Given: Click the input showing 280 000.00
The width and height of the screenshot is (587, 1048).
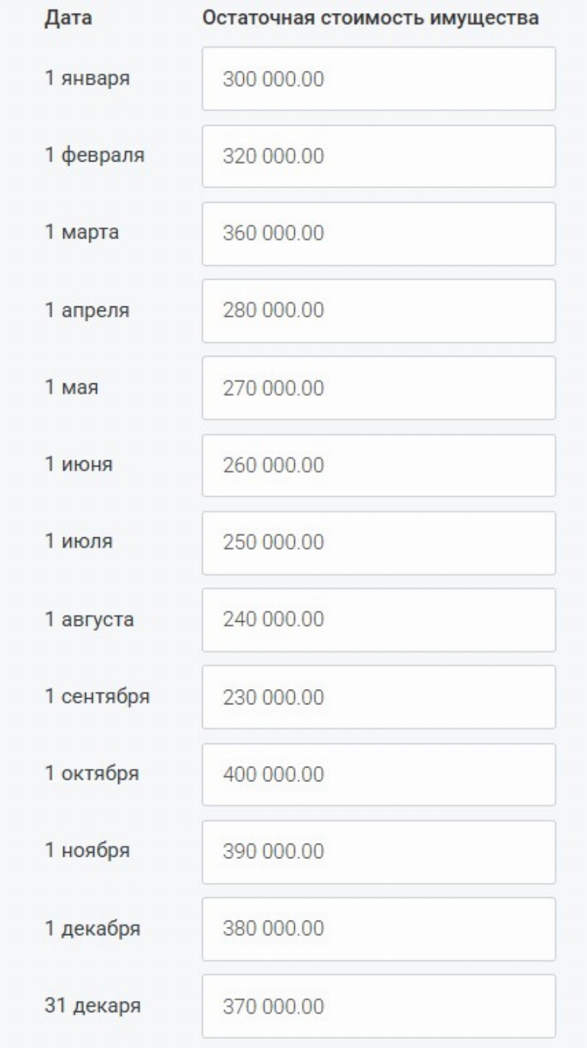Looking at the screenshot, I should click(x=378, y=311).
